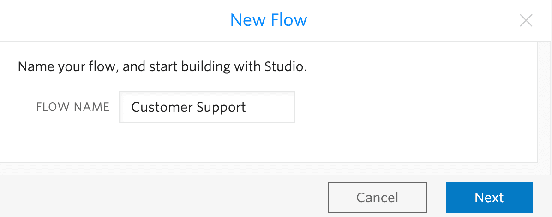The height and width of the screenshot is (217, 552).
Task: Click the 'Name your flow' instruction text
Action: 162,67
